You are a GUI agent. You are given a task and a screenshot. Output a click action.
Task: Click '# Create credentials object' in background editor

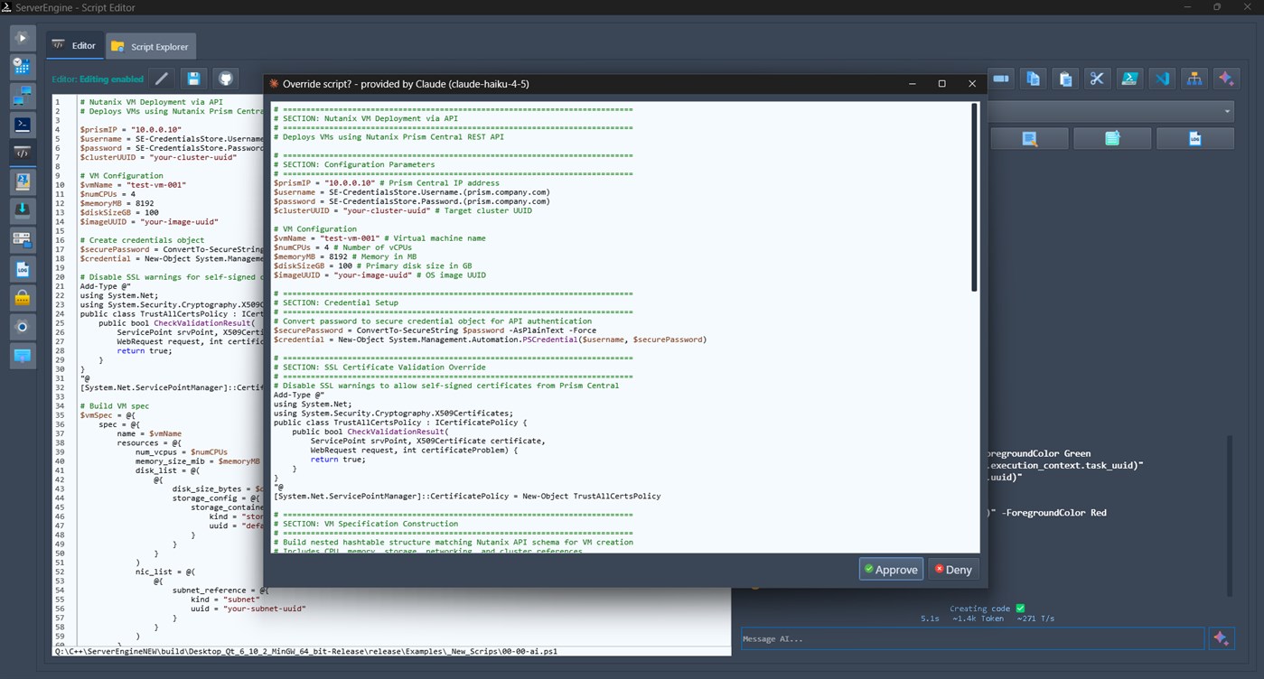142,240
